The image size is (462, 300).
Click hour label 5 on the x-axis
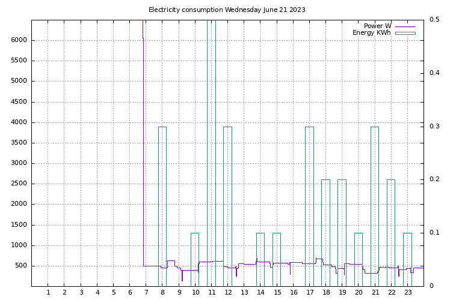click(x=114, y=292)
